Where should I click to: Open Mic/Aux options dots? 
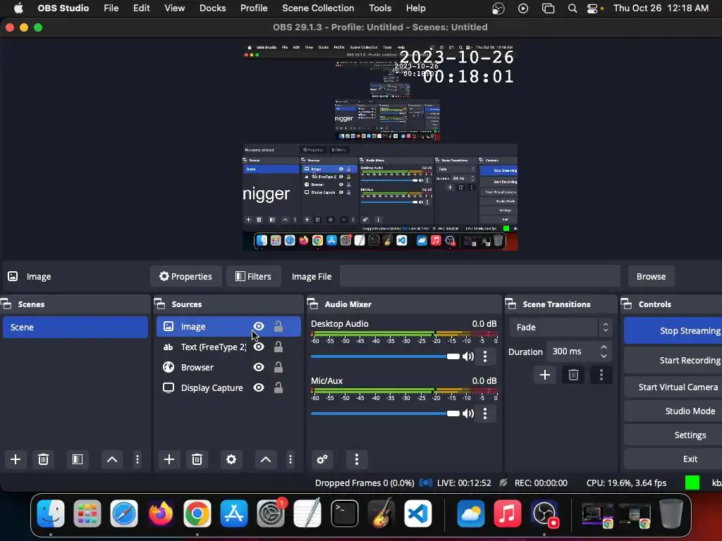coord(485,413)
